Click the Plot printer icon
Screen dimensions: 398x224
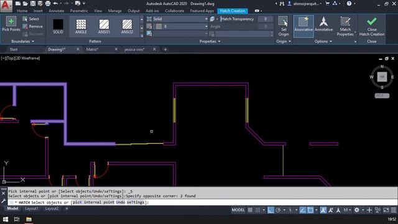(x=48, y=4)
